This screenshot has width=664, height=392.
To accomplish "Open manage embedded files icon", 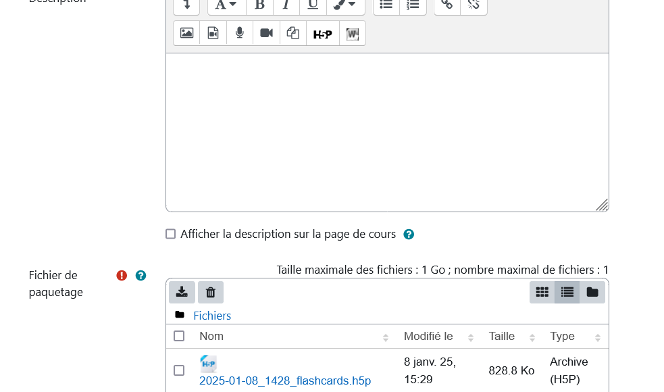I will pyautogui.click(x=293, y=33).
